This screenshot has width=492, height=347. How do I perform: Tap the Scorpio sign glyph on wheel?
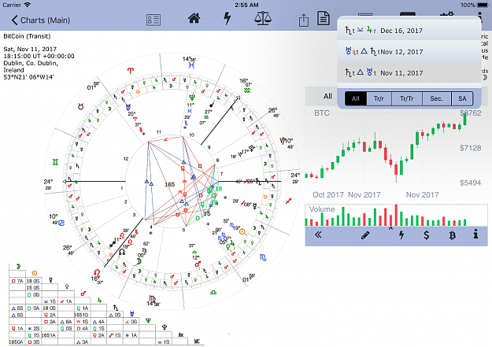(x=263, y=258)
